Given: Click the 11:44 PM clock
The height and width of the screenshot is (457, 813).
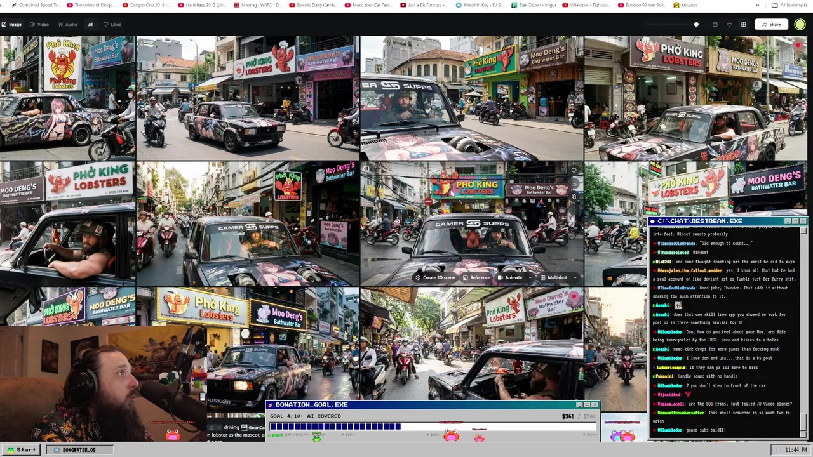Looking at the screenshot, I should (x=791, y=450).
